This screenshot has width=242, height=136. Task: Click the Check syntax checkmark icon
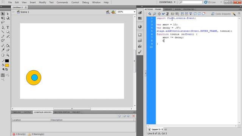coord(163,14)
